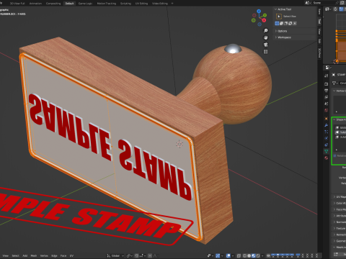This screenshot has width=346, height=259.
Task: Toggle viewport gizmos display button
Action: 218,255
